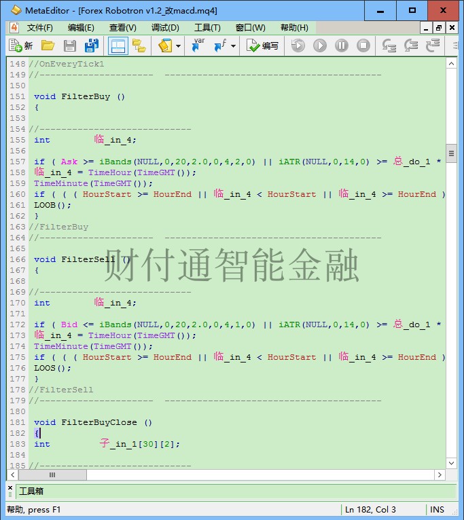Click 'Bid' keyword on line 172
Screen dimensions: 464x520
click(x=69, y=324)
